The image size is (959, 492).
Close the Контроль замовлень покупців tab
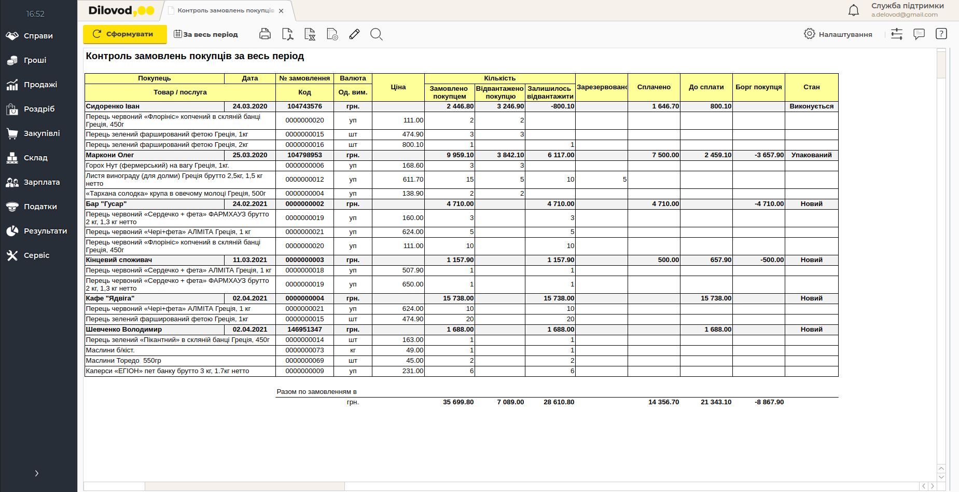coord(281,11)
